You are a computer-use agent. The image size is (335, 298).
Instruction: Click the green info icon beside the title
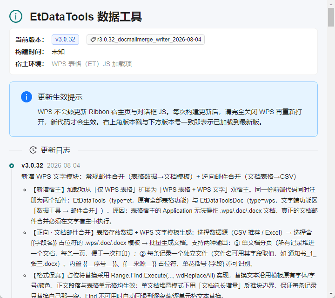tap(16, 16)
